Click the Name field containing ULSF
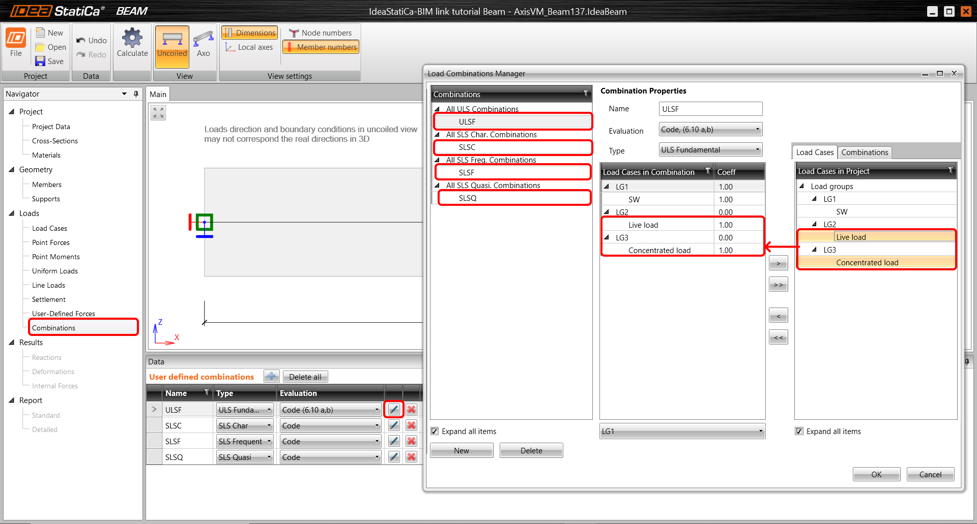Viewport: 977px width, 524px height. 710,109
